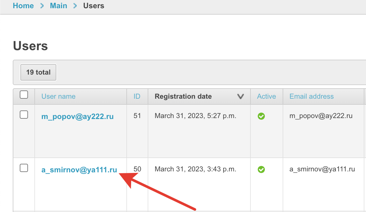This screenshot has width=366, height=212.
Task: Open the a_smirnov@ya111.ru user name link
Action: (x=79, y=170)
